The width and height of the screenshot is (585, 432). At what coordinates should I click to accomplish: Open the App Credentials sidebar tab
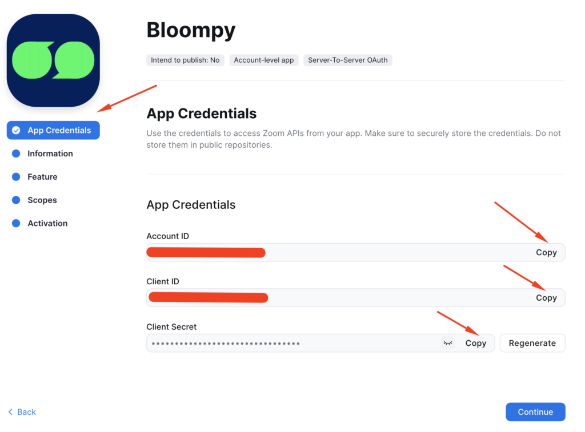click(x=59, y=130)
